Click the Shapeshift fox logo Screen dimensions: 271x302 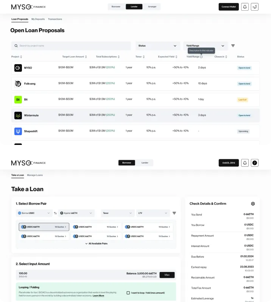coord(18,131)
